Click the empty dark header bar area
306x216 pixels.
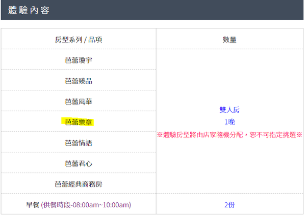coord(178,10)
